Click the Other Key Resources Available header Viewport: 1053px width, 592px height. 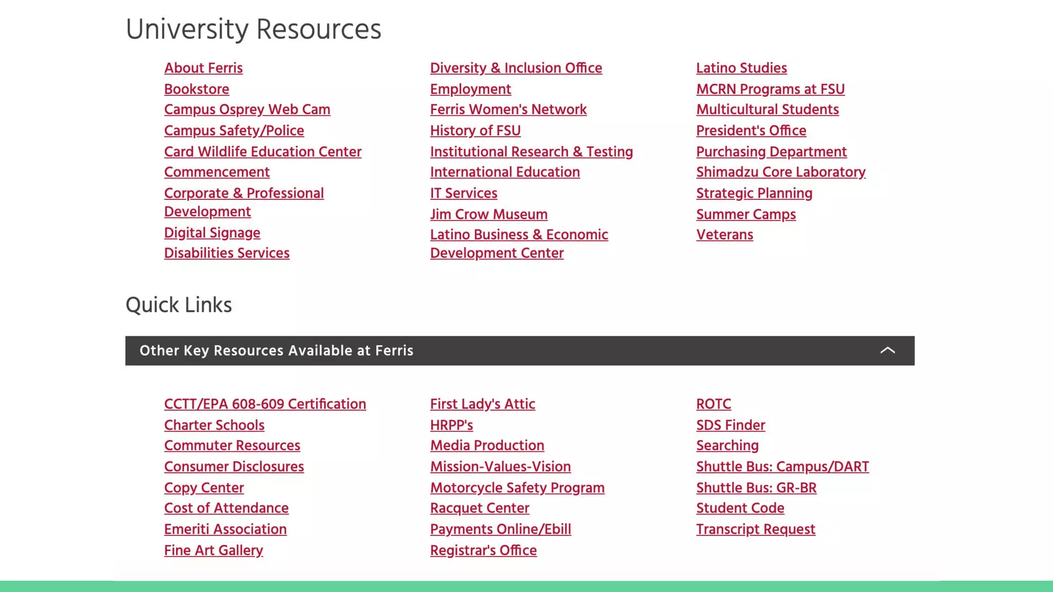[x=276, y=350]
